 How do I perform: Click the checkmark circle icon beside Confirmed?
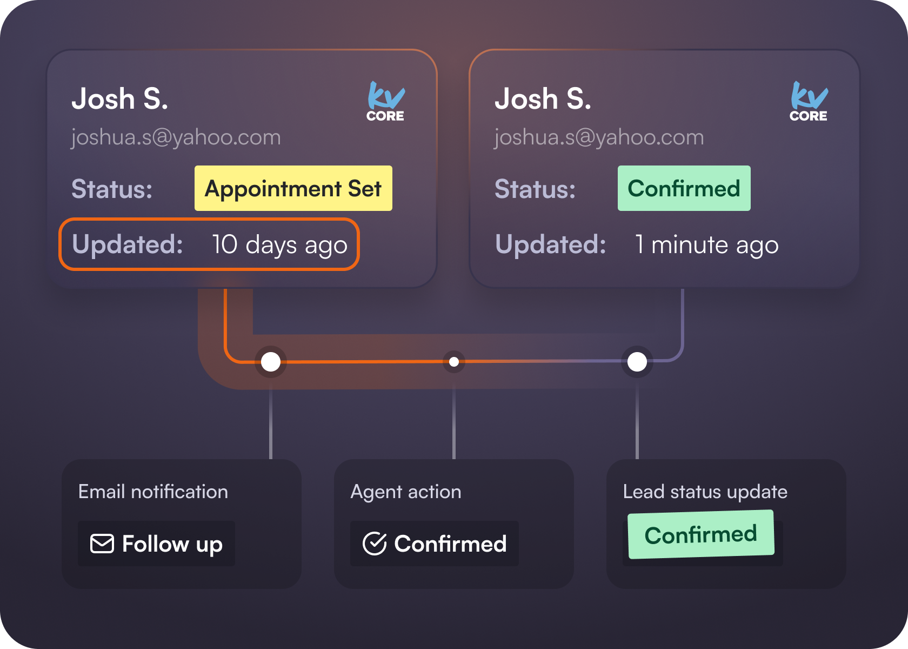point(375,544)
